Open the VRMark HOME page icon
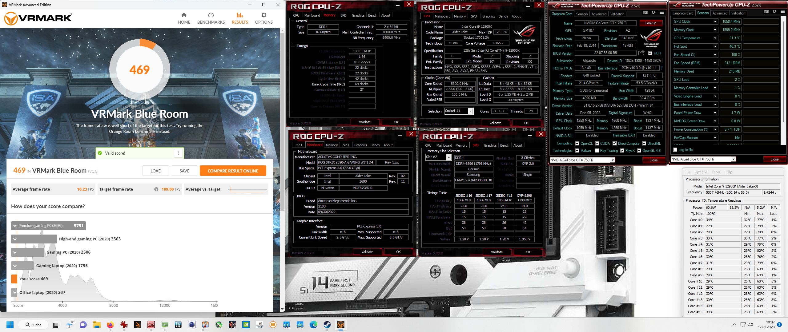This screenshot has width=788, height=332. click(x=184, y=15)
